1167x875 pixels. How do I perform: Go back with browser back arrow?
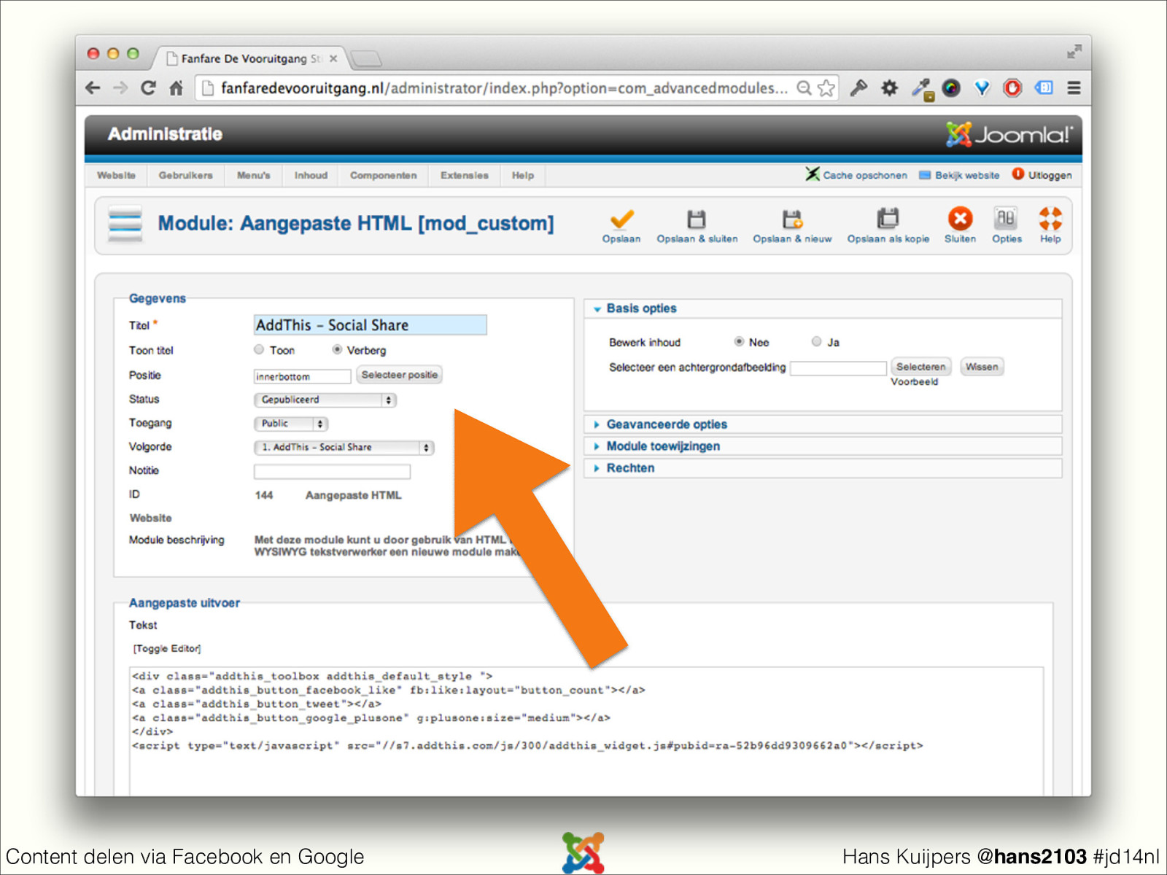click(x=93, y=88)
